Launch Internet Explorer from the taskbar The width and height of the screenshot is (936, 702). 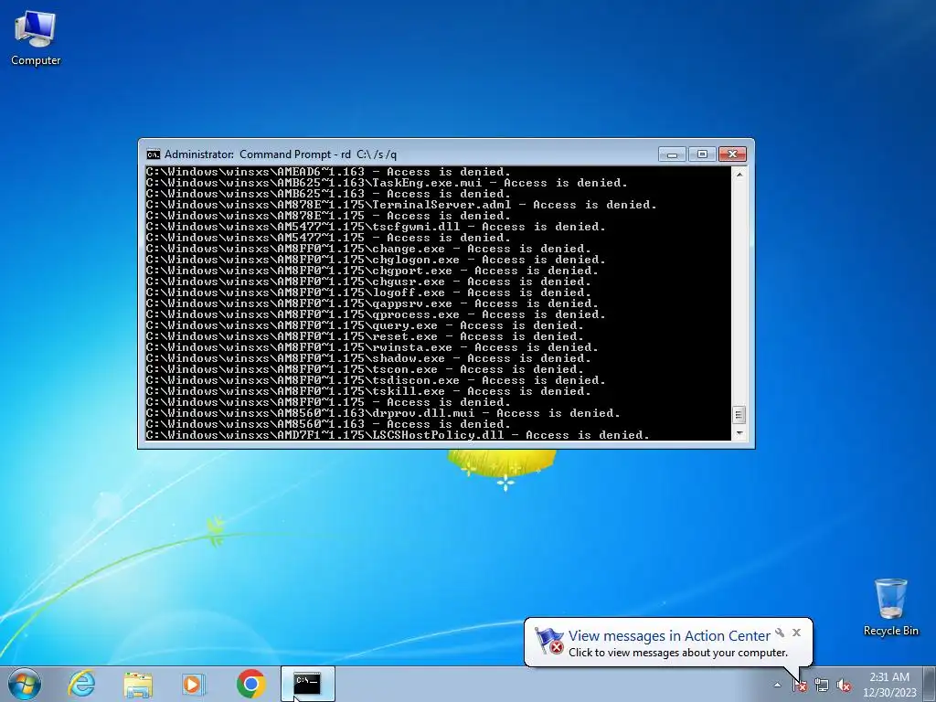click(81, 684)
